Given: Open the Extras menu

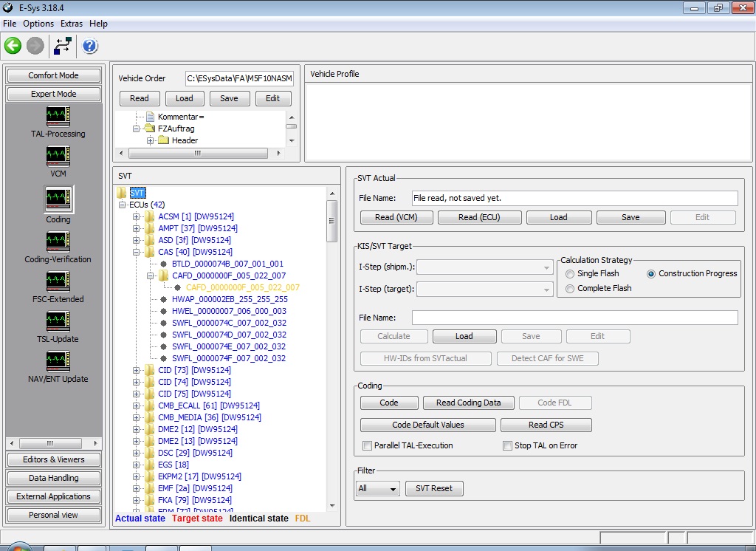Looking at the screenshot, I should point(72,24).
